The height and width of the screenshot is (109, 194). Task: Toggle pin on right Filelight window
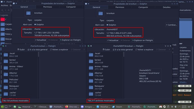(x=91, y=46)
